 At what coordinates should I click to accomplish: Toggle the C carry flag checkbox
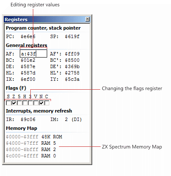click(47, 103)
